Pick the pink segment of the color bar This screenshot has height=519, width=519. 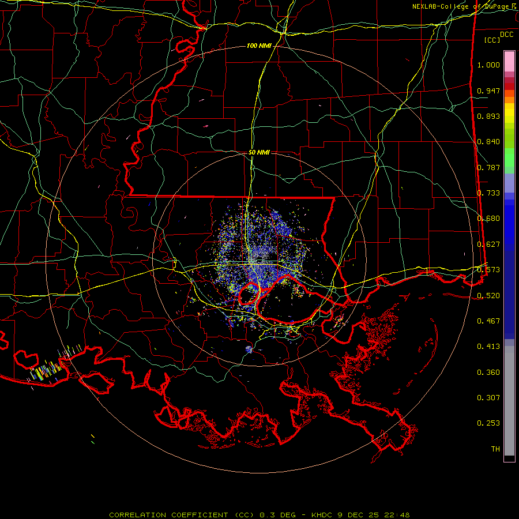click(509, 62)
